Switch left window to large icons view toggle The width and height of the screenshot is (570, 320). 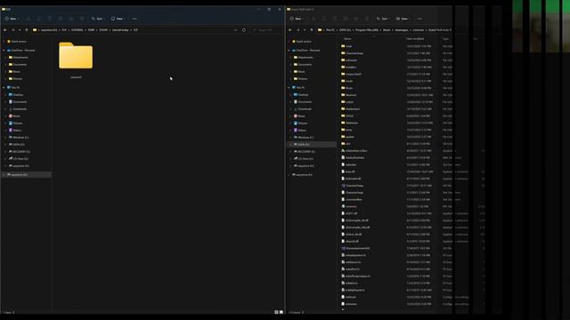click(281, 312)
